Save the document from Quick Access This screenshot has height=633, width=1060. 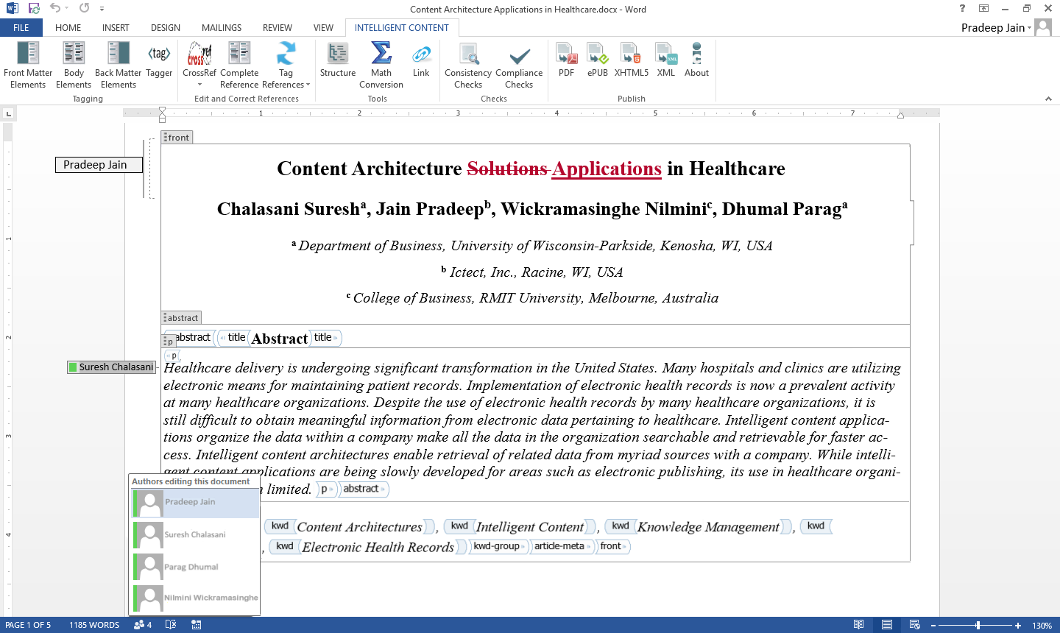point(34,9)
